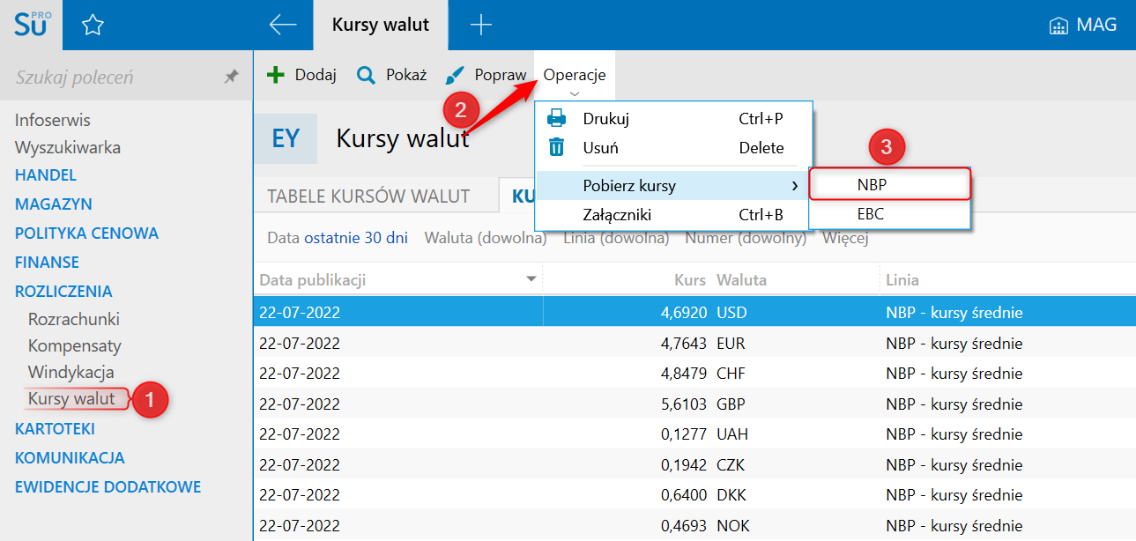The image size is (1136, 541).
Task: Select Usuń from the Operacje menu
Action: tap(673, 147)
